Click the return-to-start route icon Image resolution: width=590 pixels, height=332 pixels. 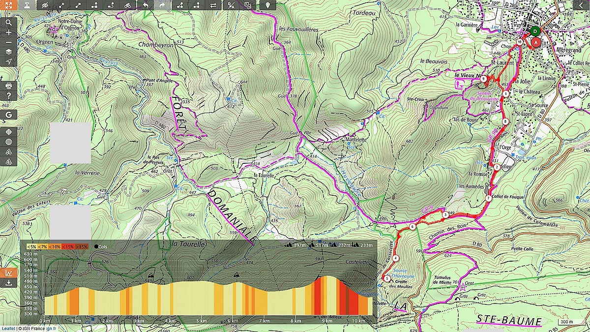[196, 5]
